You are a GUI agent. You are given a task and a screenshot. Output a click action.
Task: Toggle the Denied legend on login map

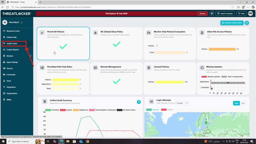167,110
